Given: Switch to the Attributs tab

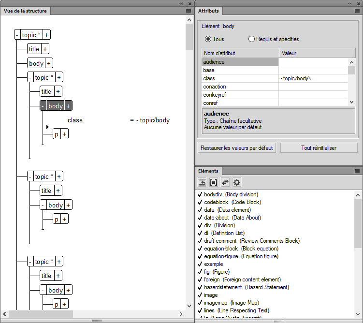Looking at the screenshot, I should click(x=209, y=11).
